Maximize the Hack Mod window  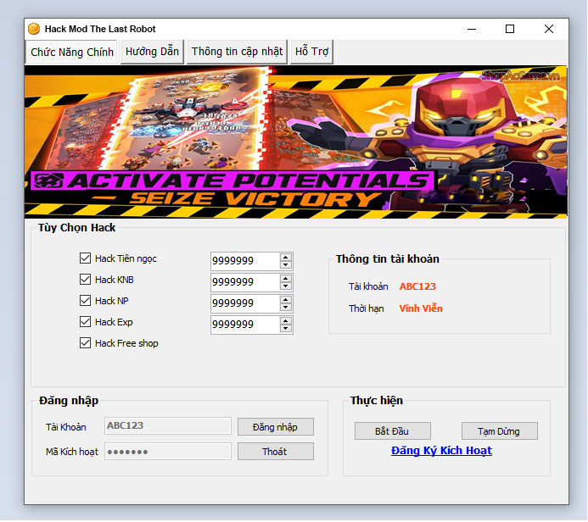(x=510, y=29)
